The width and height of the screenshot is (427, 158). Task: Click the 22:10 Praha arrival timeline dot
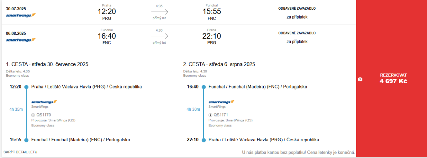coord(204,140)
